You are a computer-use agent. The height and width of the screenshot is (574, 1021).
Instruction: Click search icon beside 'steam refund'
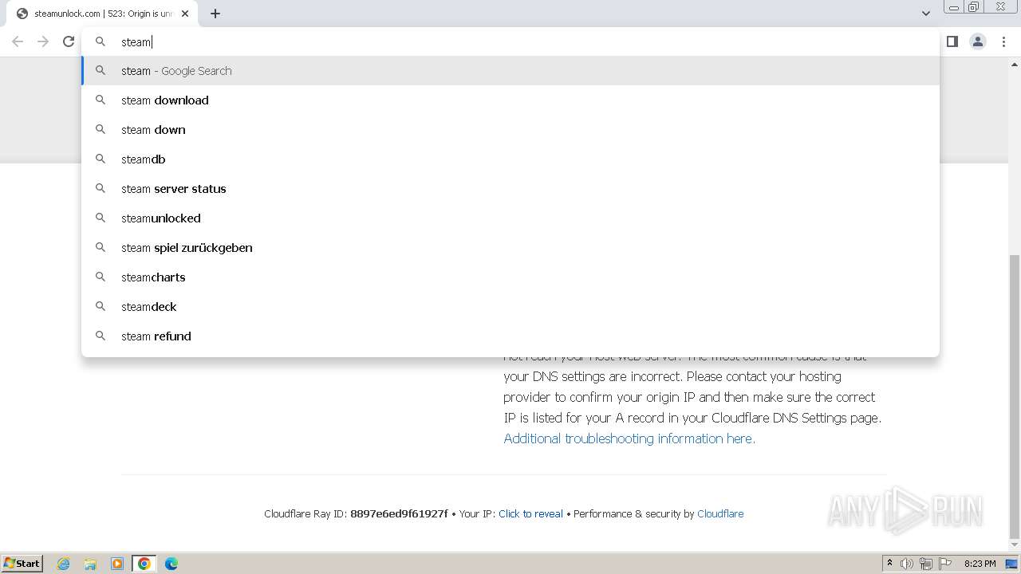[x=101, y=336]
